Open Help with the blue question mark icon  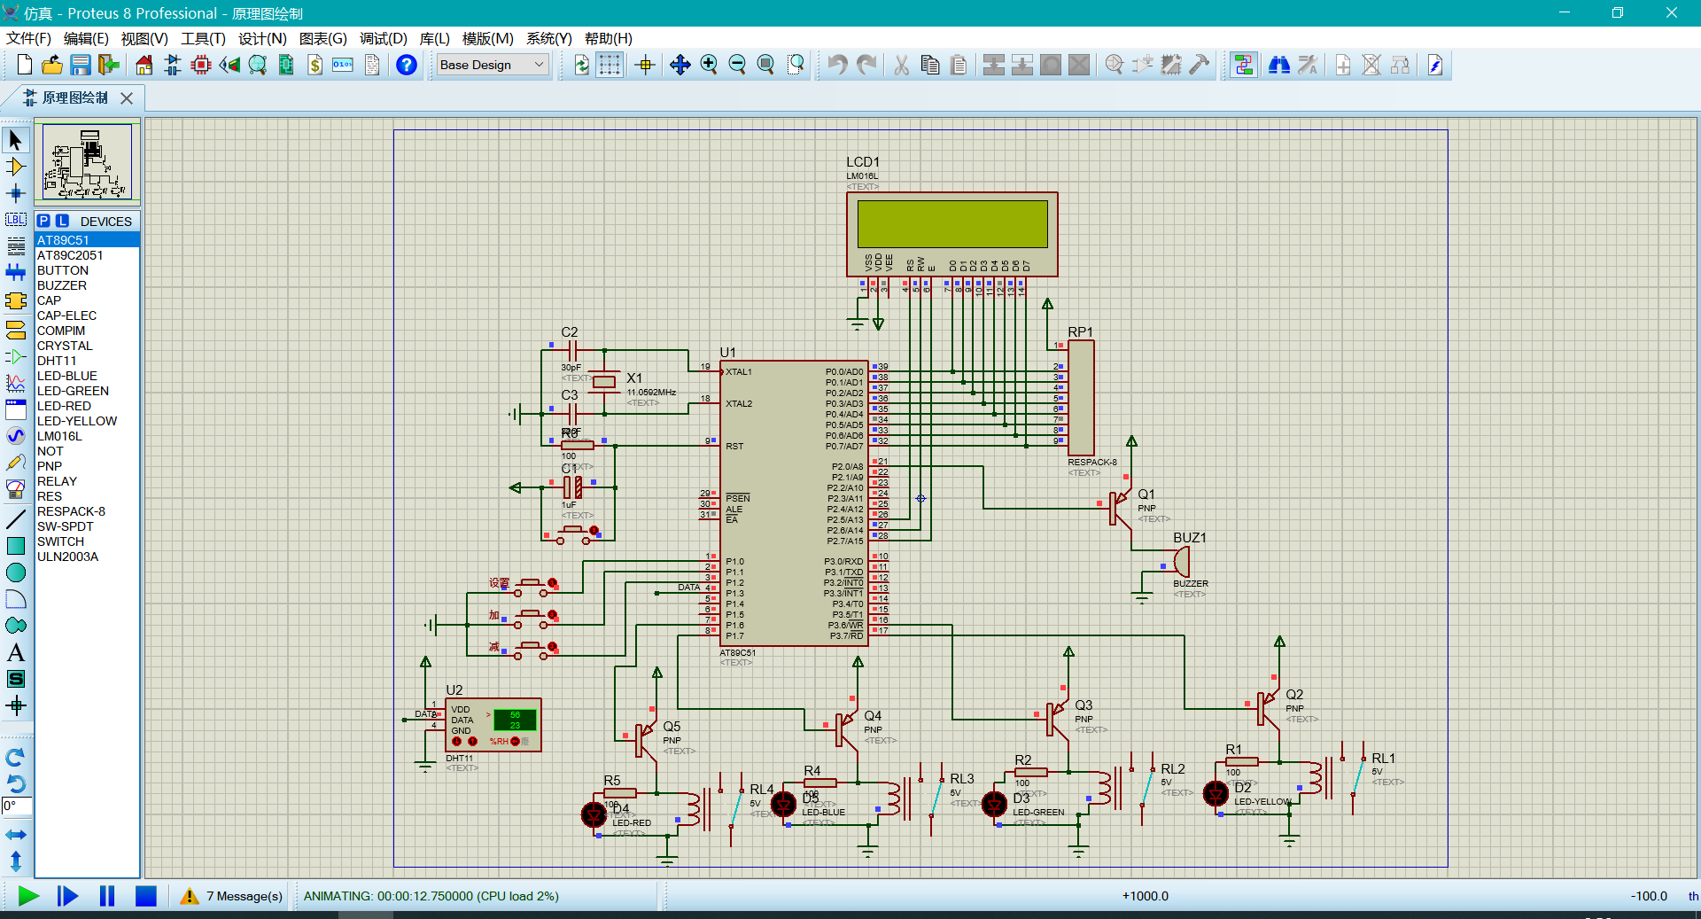click(x=407, y=65)
